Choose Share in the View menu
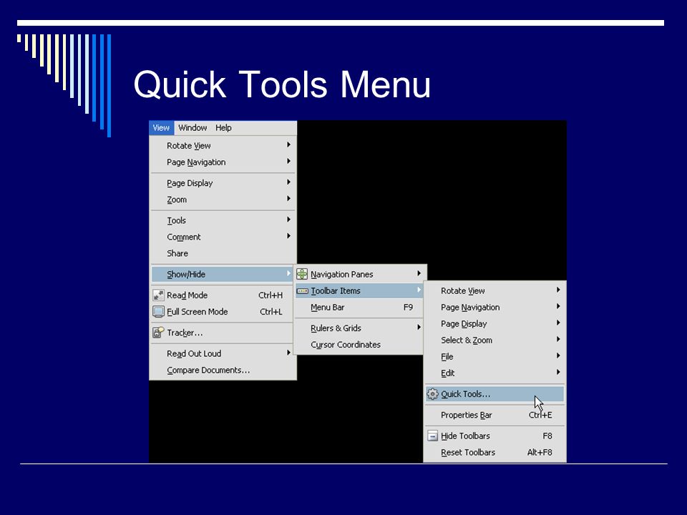Image resolution: width=687 pixels, height=515 pixels. 223,253
